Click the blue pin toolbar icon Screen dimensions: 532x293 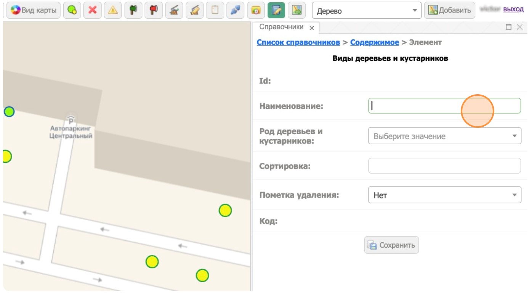pyautogui.click(x=236, y=10)
